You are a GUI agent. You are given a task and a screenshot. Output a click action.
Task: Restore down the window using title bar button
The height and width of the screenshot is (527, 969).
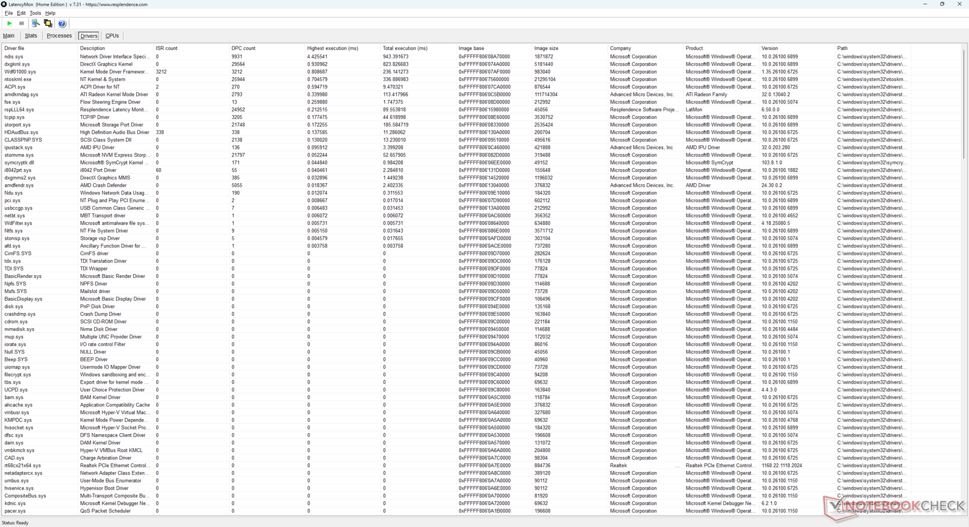click(x=942, y=4)
